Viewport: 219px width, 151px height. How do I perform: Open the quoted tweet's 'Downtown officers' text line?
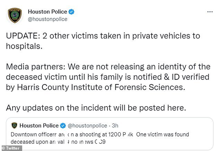point(100,134)
